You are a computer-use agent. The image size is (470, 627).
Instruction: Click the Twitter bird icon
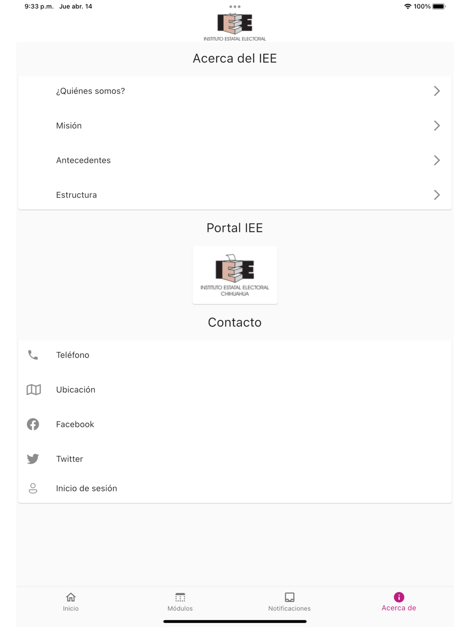[x=33, y=459]
